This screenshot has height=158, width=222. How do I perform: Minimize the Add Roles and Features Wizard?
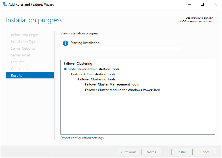(189, 4)
